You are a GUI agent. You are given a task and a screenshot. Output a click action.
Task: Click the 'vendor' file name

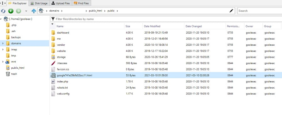tap(61, 45)
